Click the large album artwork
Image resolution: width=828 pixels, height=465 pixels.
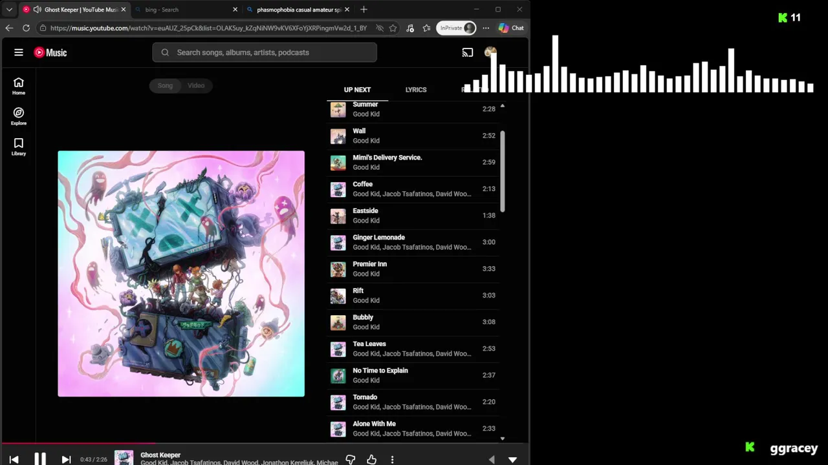pyautogui.click(x=181, y=274)
